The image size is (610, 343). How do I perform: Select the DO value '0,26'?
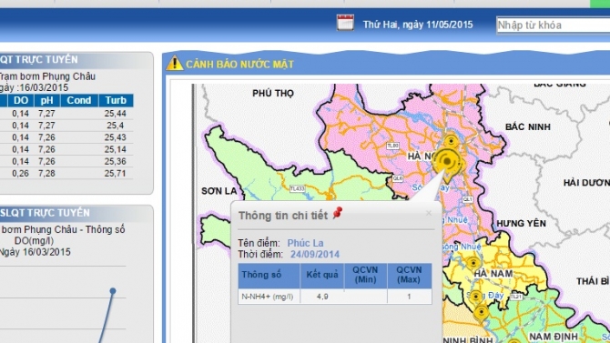point(20,174)
